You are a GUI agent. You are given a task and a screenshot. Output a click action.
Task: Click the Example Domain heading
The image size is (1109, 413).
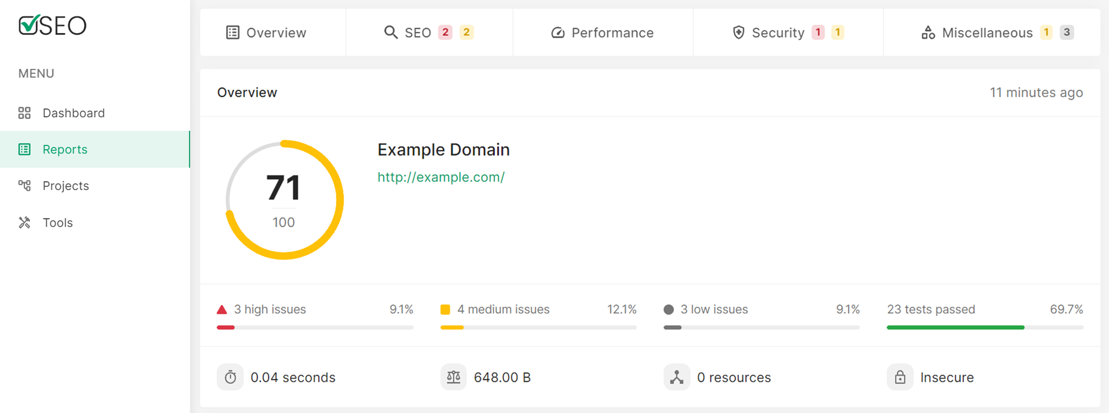[x=443, y=149]
